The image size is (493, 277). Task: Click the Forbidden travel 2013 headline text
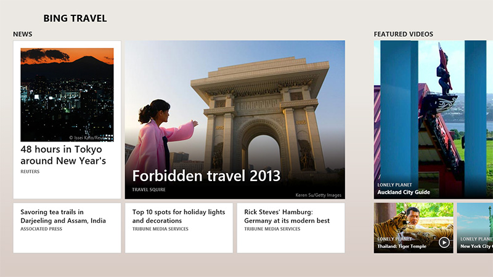[206, 176]
